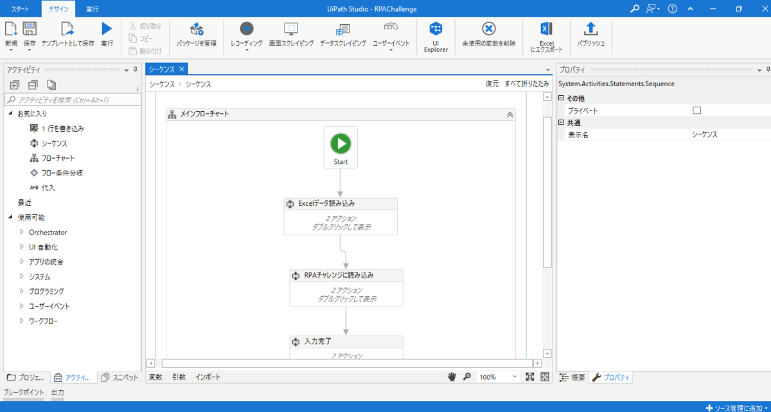Open the ユーザーイベント dropdown arrow

pyautogui.click(x=391, y=51)
